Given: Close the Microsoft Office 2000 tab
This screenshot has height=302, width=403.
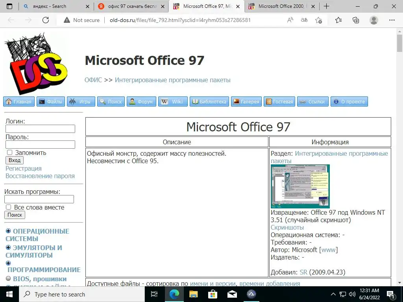Looking at the screenshot, I should (x=313, y=6).
